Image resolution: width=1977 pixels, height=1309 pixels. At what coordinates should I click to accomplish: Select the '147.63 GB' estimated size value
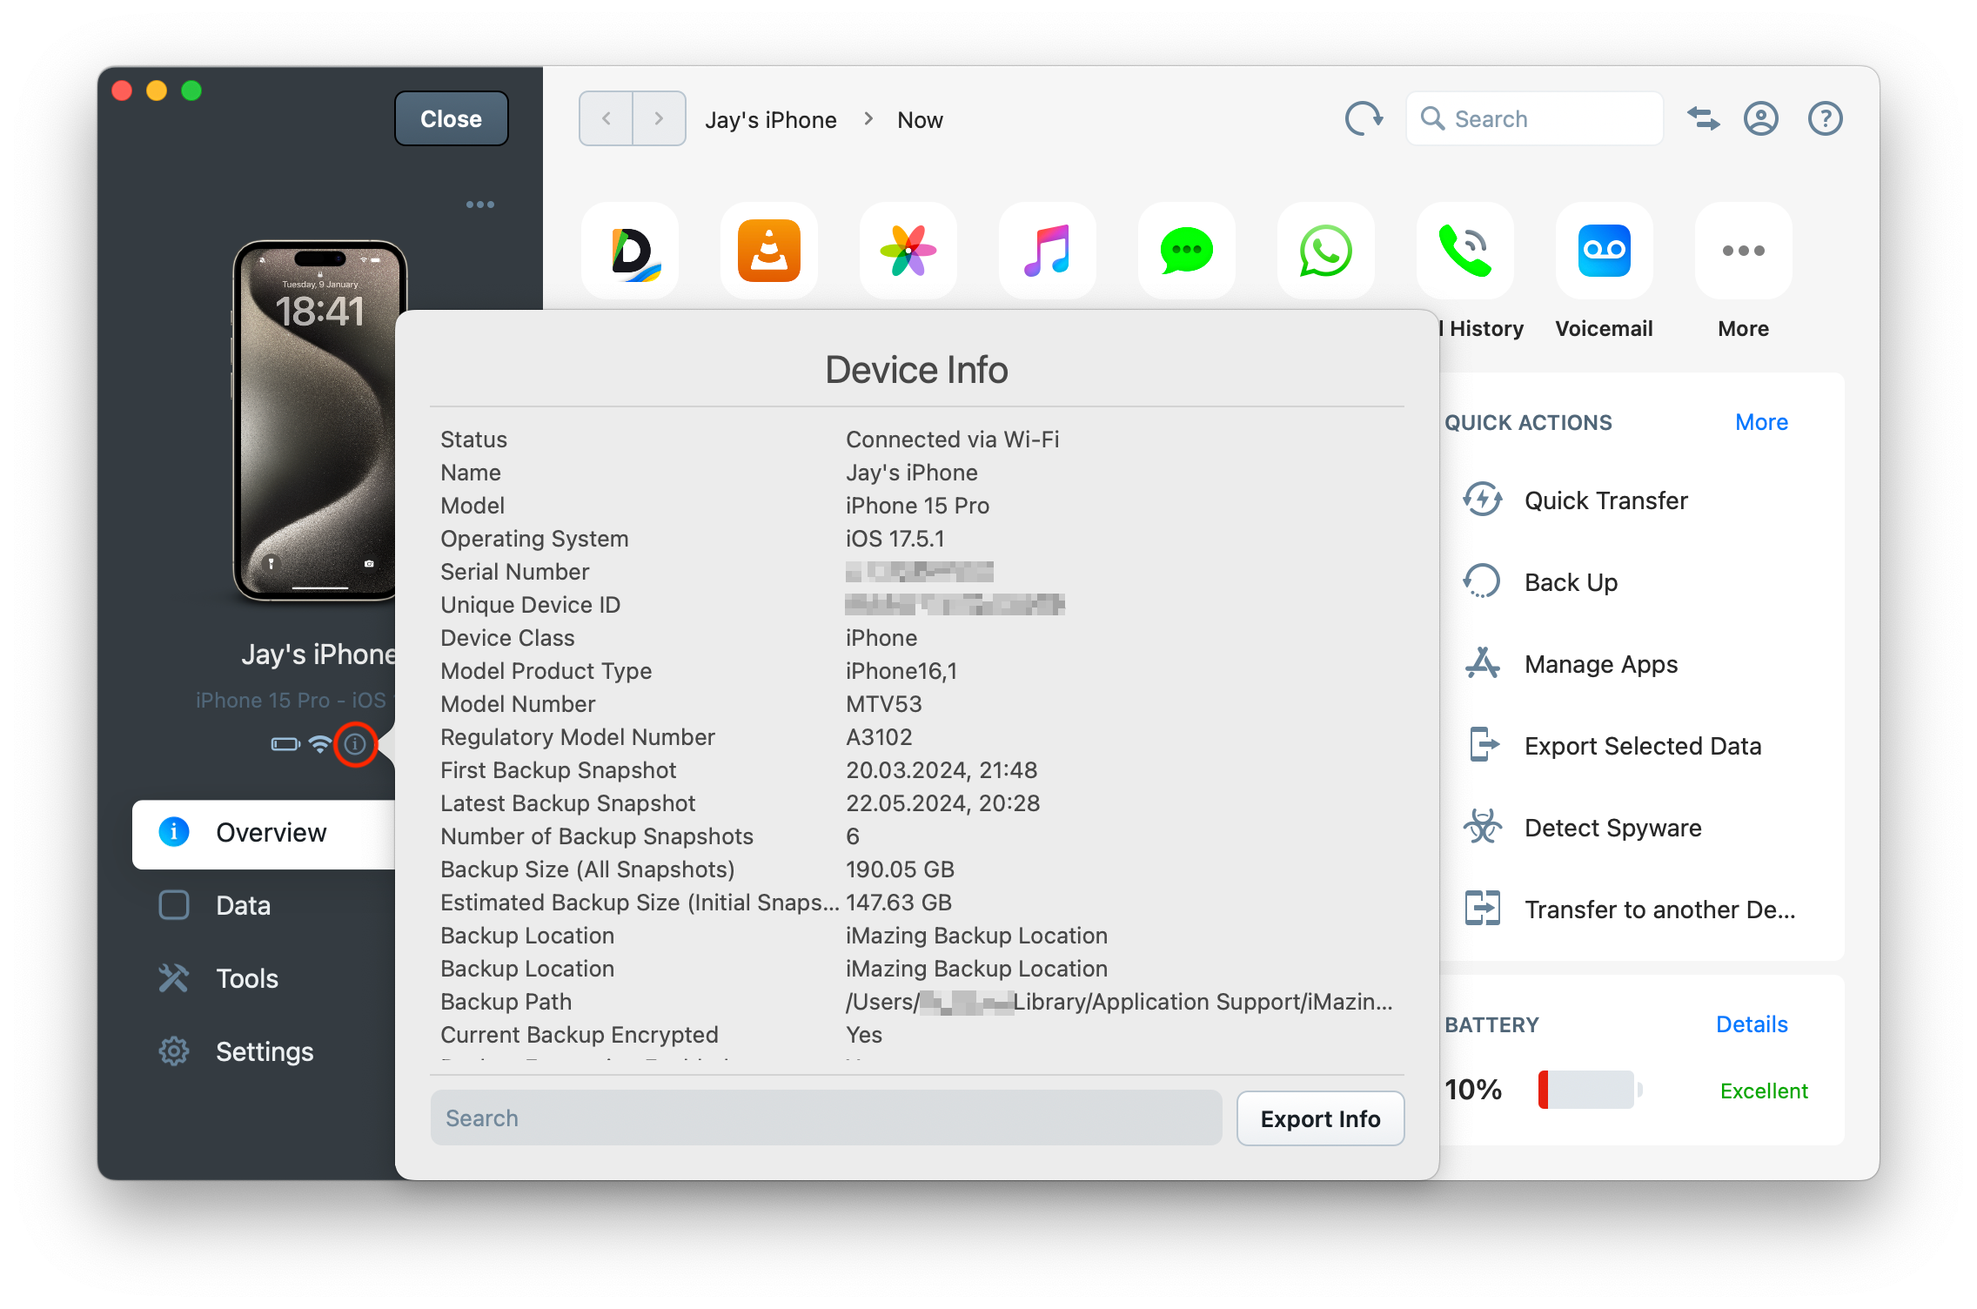899,903
